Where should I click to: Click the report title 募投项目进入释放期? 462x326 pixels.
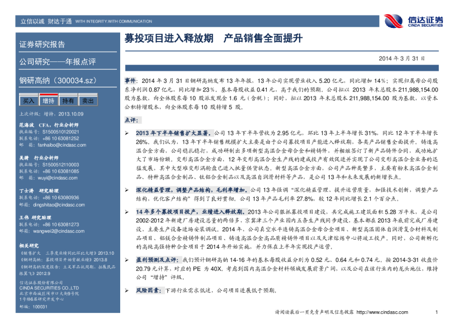click(x=169, y=39)
